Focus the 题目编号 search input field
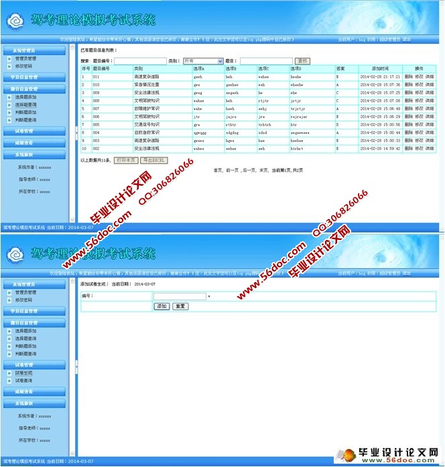Screen dimensions: 445x467 [x=140, y=61]
